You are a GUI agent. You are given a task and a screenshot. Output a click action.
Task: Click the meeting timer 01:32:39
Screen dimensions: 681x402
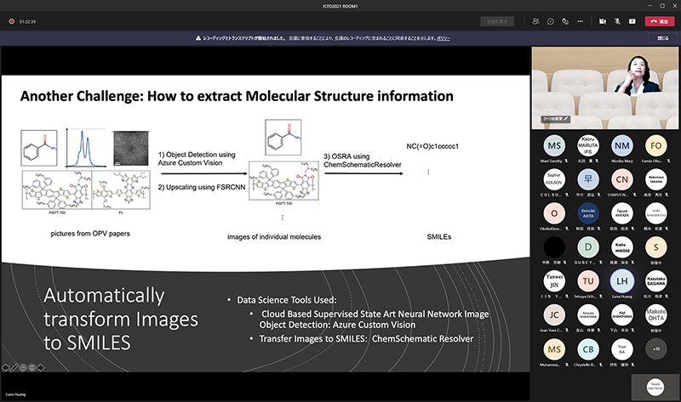point(27,21)
